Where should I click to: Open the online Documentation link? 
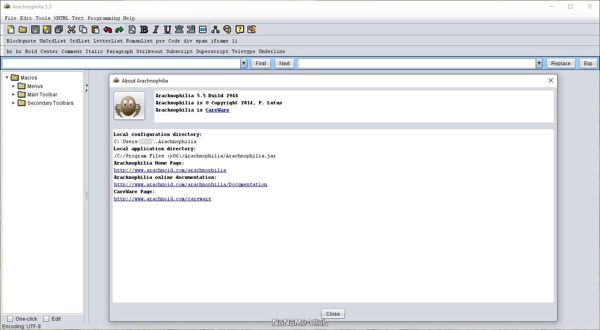[191, 184]
